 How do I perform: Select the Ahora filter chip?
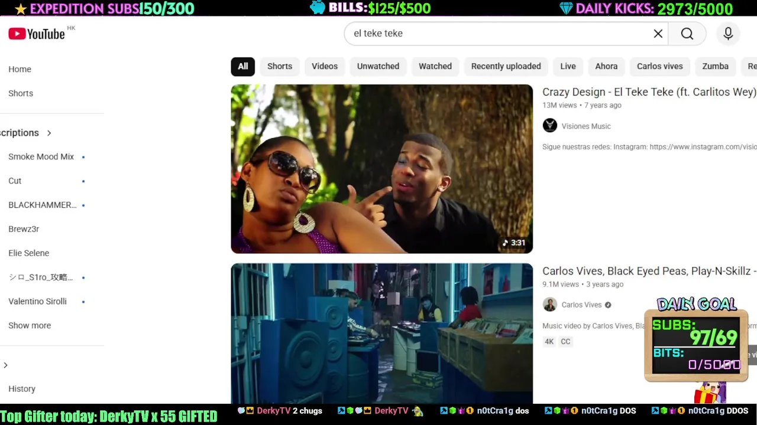coord(606,66)
